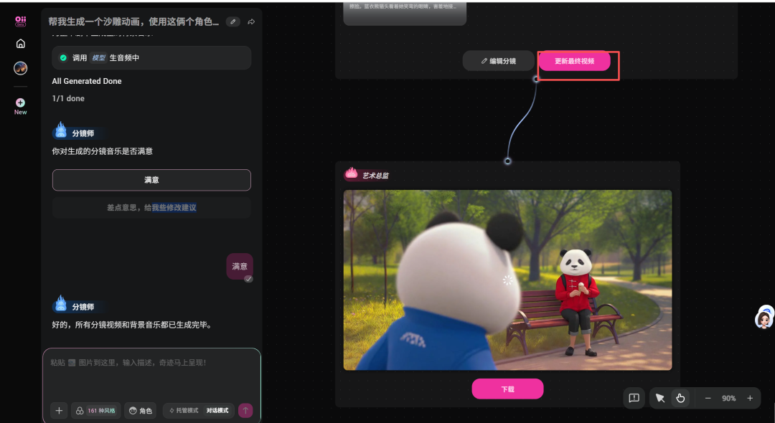Select the hand pan tool
This screenshot has width=775, height=423.
pos(680,399)
